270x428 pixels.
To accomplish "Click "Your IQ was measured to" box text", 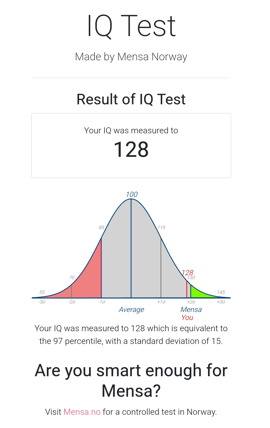I will pyautogui.click(x=131, y=131).
